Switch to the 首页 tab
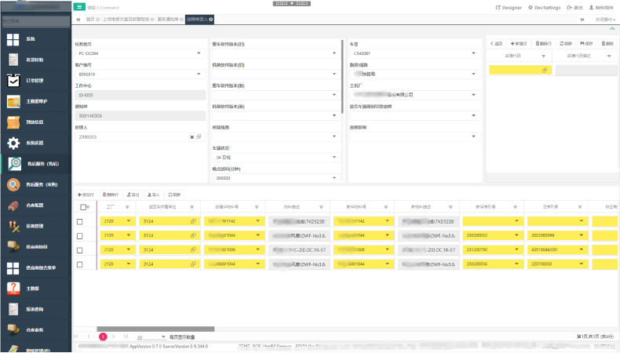620x353 pixels. click(x=92, y=18)
